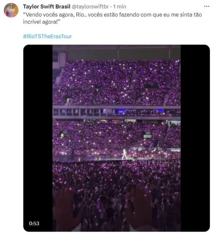The height and width of the screenshot is (233, 216).
Task: Play the concert video in the tweet
Action: click(116, 138)
